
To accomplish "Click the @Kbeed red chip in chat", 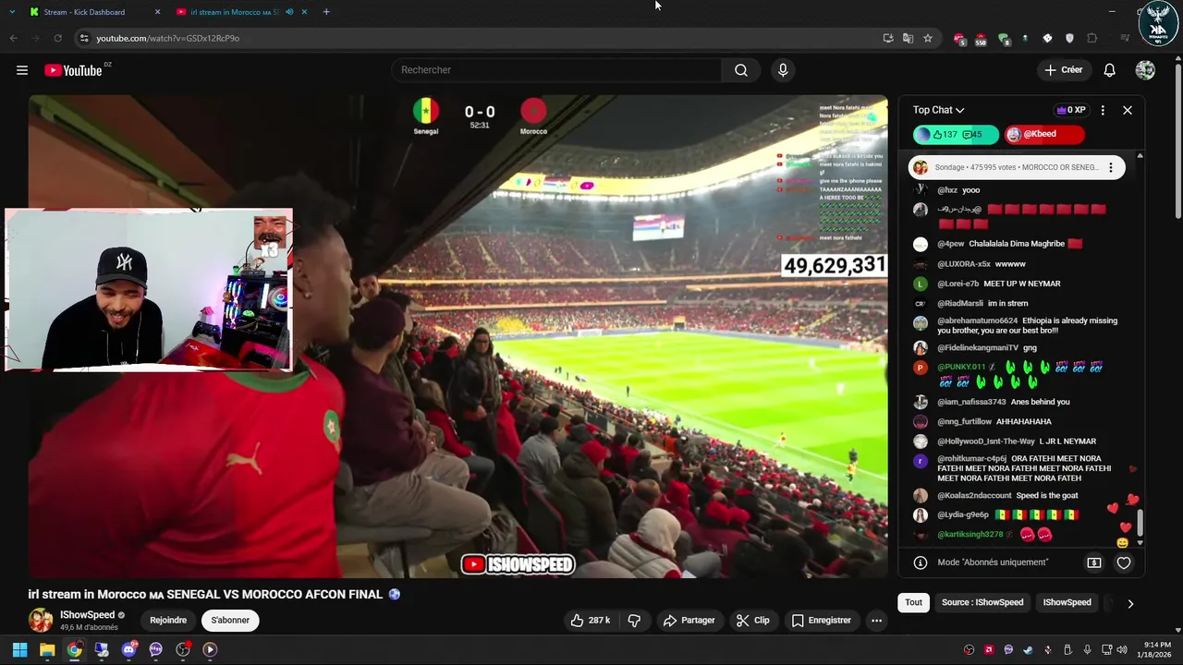I will tap(1043, 135).
